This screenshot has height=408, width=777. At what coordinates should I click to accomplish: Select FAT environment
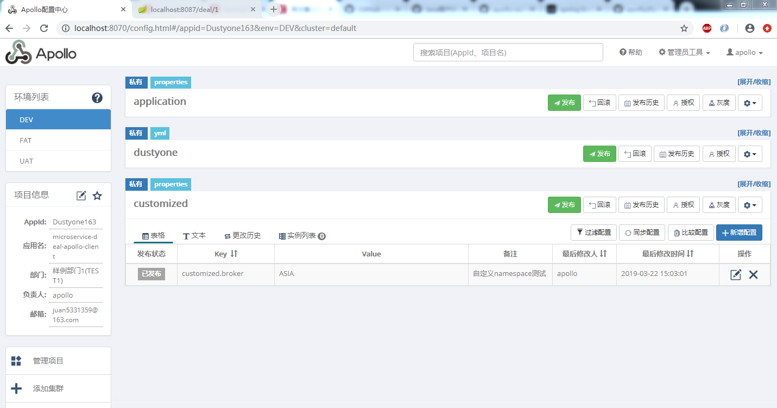click(x=58, y=140)
